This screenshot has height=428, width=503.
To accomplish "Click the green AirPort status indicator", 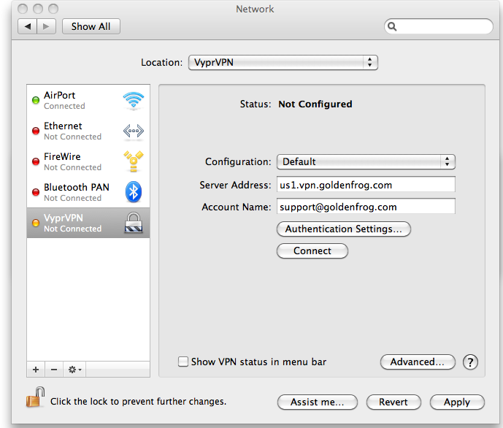I will 36,100.
